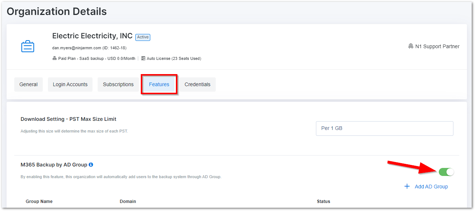Viewport: 475px width, 211px height.
Task: Disable the M365 Backup by AD Group toggle
Action: point(446,171)
